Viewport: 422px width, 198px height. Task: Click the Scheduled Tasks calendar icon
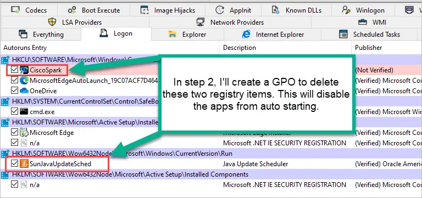(x=343, y=34)
